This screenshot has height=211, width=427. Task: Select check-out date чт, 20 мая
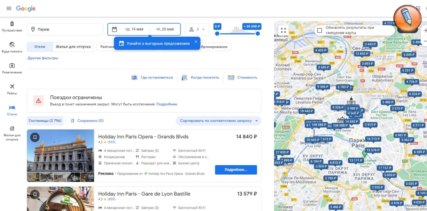(x=165, y=29)
